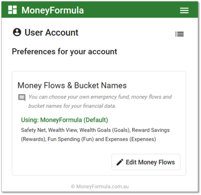Image resolution: width=201 pixels, height=195 pixels.
Task: Click the italic hint about emergency fund
Action: click(100, 101)
